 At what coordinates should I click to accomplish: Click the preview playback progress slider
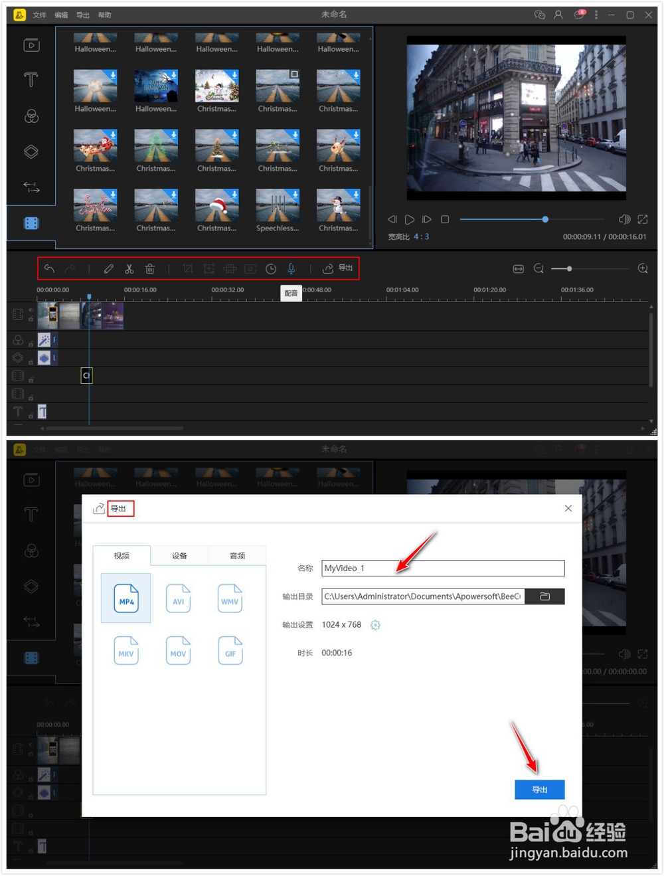coord(532,219)
